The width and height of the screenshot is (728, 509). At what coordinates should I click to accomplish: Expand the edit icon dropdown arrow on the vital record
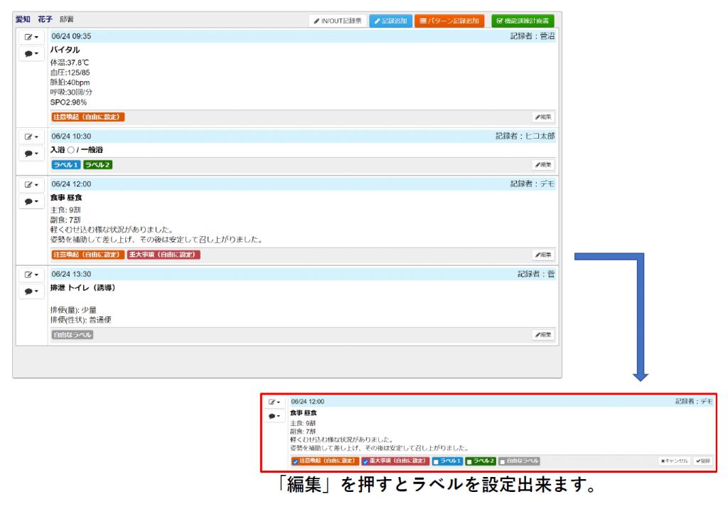[36, 36]
